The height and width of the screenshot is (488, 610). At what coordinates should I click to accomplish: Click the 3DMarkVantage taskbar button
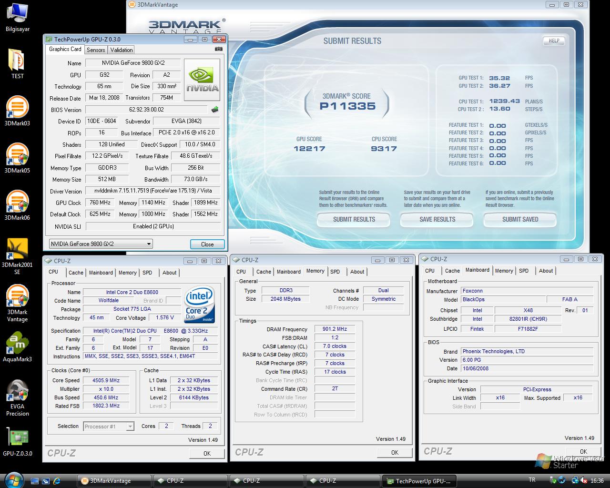[x=115, y=481]
